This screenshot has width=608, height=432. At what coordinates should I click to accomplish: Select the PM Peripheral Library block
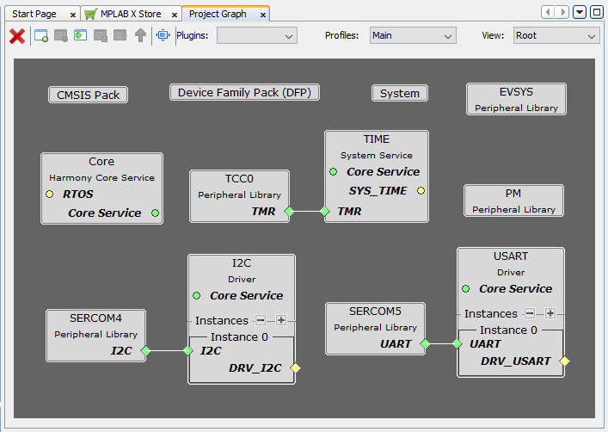coord(513,201)
